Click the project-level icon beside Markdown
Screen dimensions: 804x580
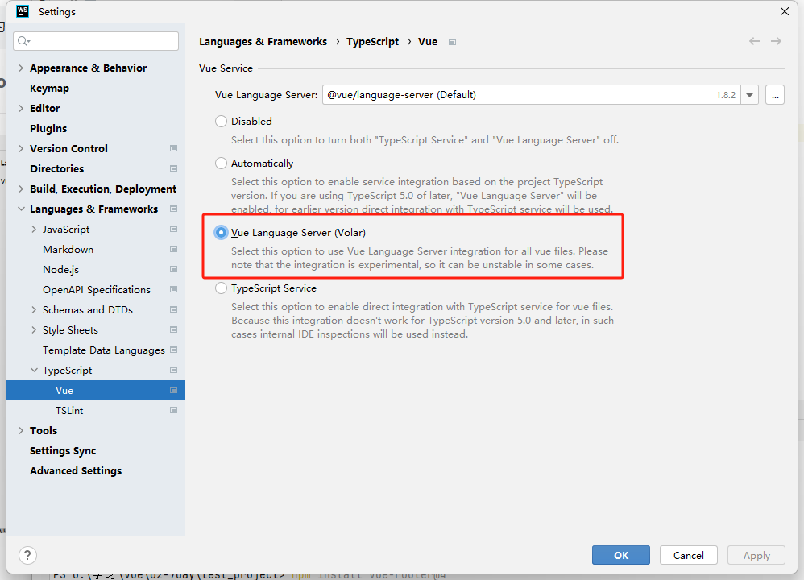point(174,249)
